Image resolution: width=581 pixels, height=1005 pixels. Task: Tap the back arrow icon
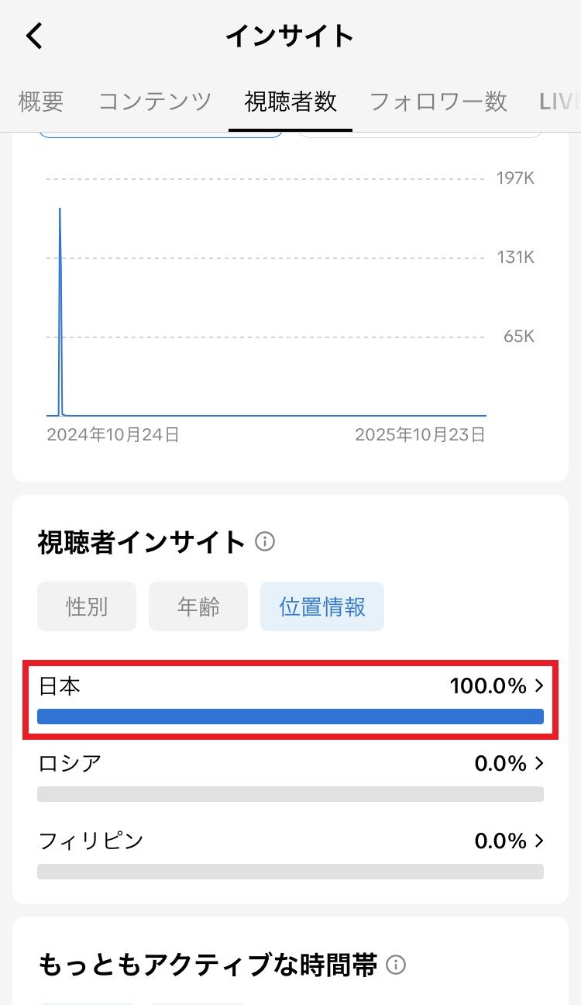(x=35, y=36)
